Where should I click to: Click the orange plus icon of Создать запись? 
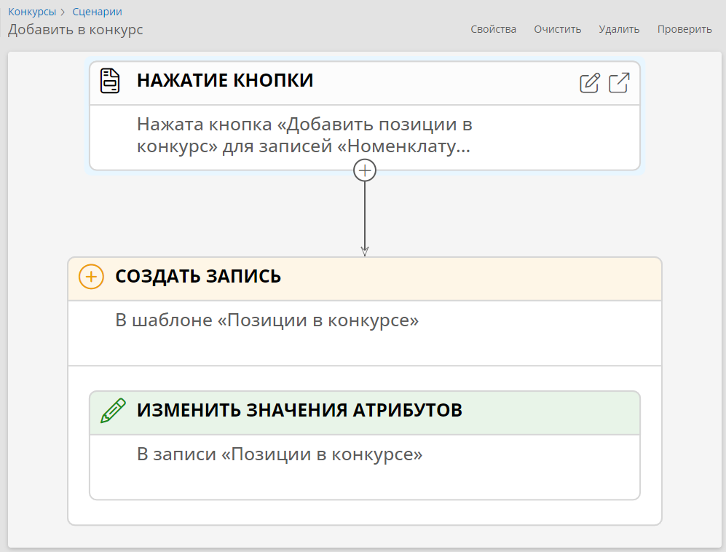coord(91,277)
